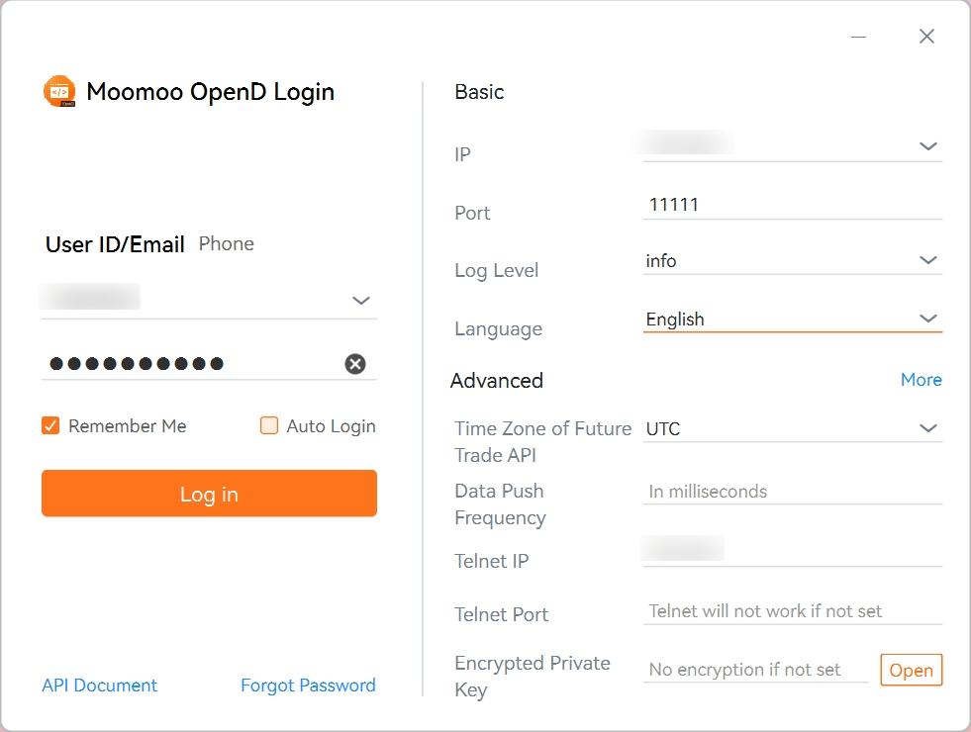Click the orange Log in button
Screen dimensions: 971x732
[x=209, y=494]
